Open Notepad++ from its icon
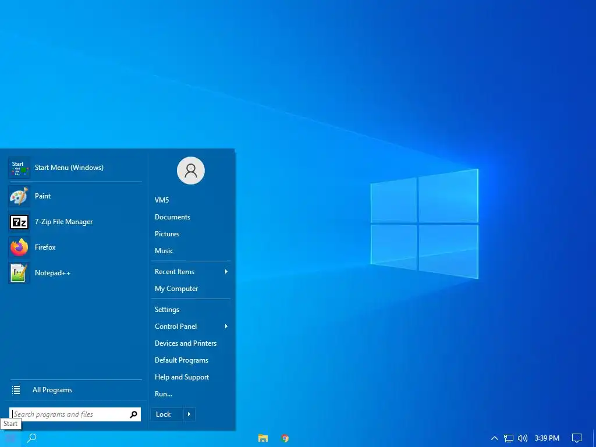Image resolution: width=596 pixels, height=447 pixels. click(19, 273)
